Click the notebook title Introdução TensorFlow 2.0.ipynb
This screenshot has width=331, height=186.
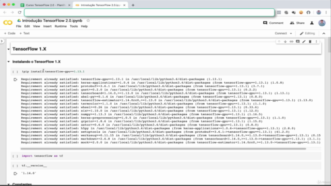(x=52, y=21)
